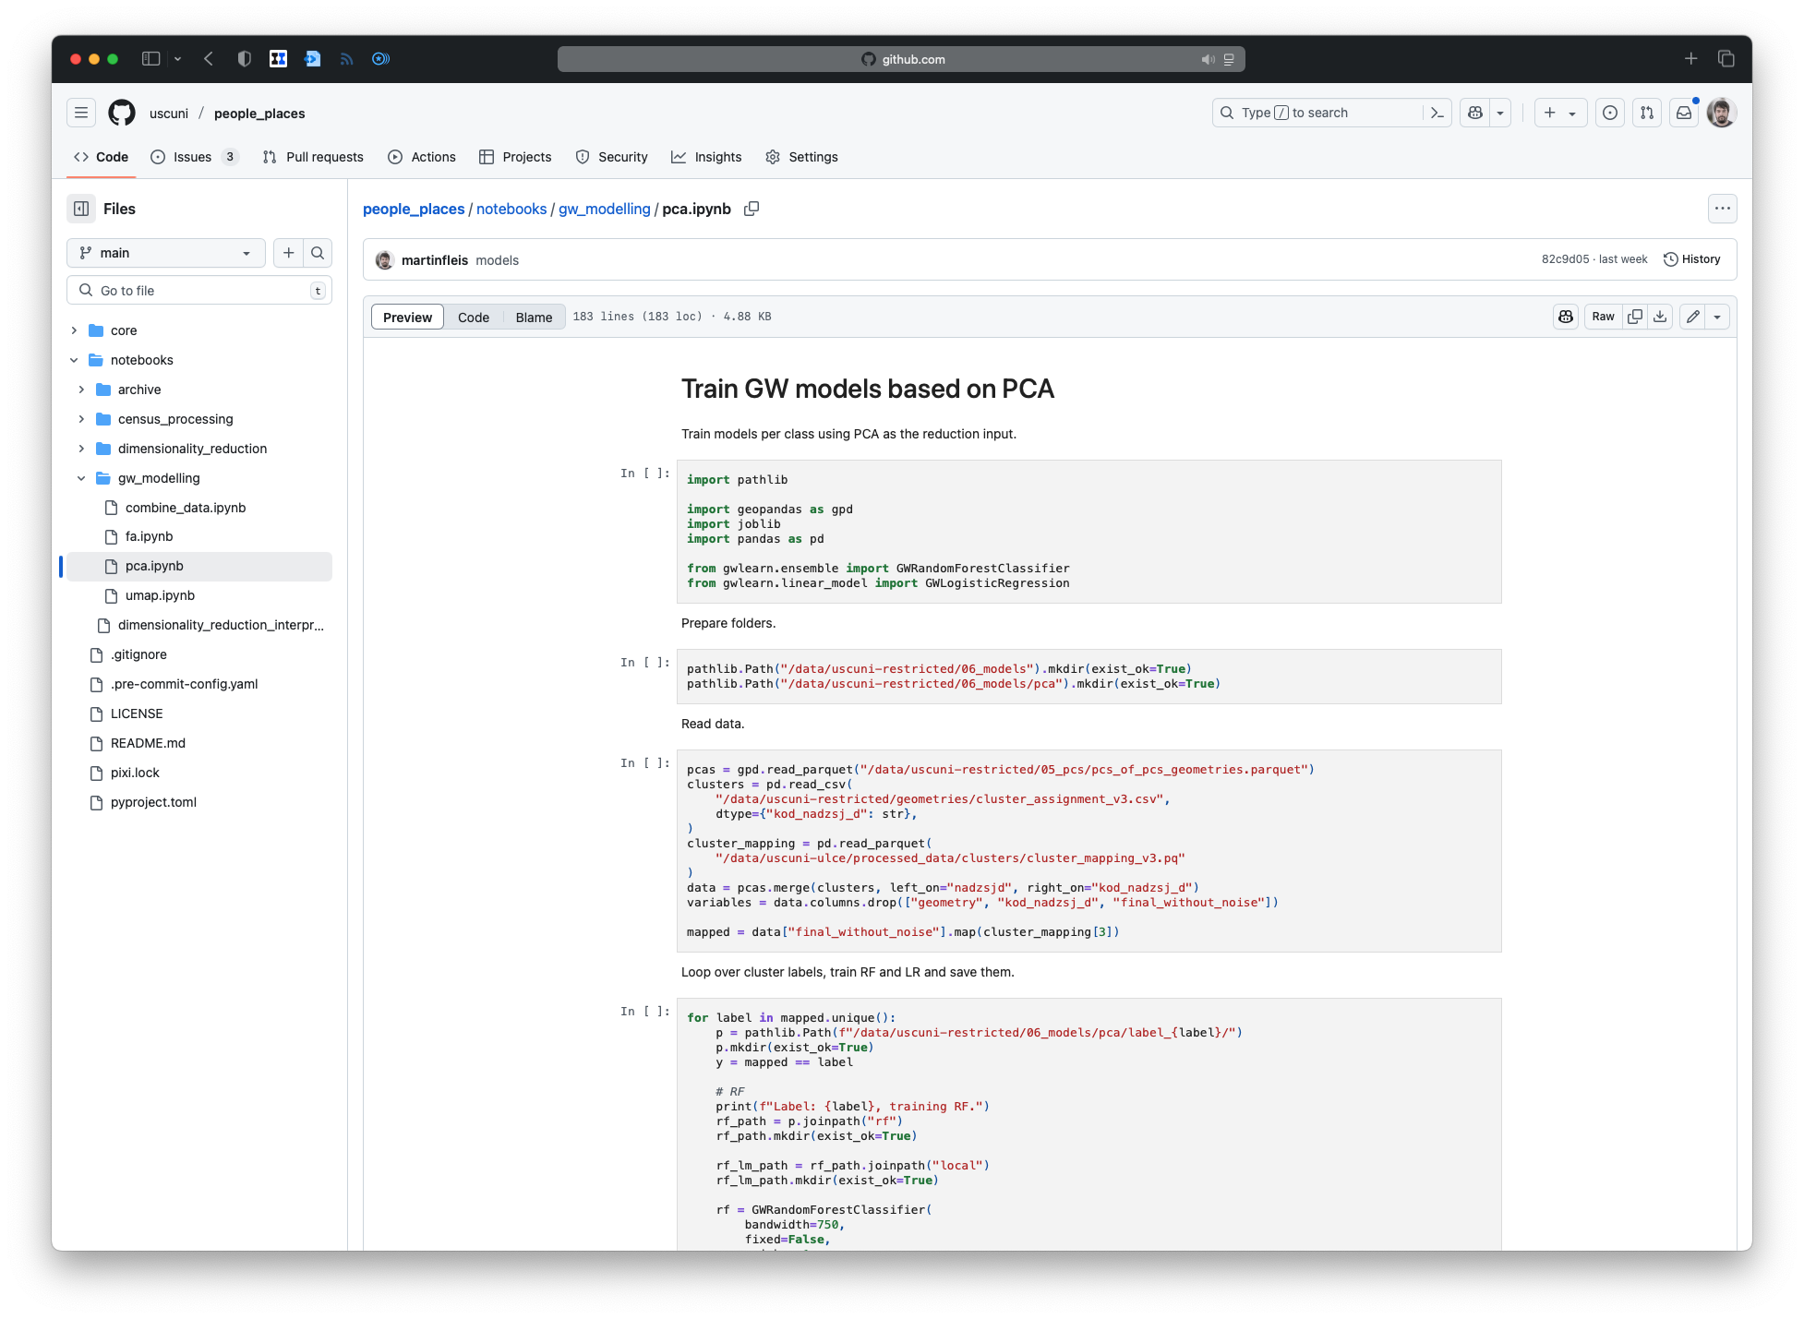Download the raw file

[x=1660, y=317]
